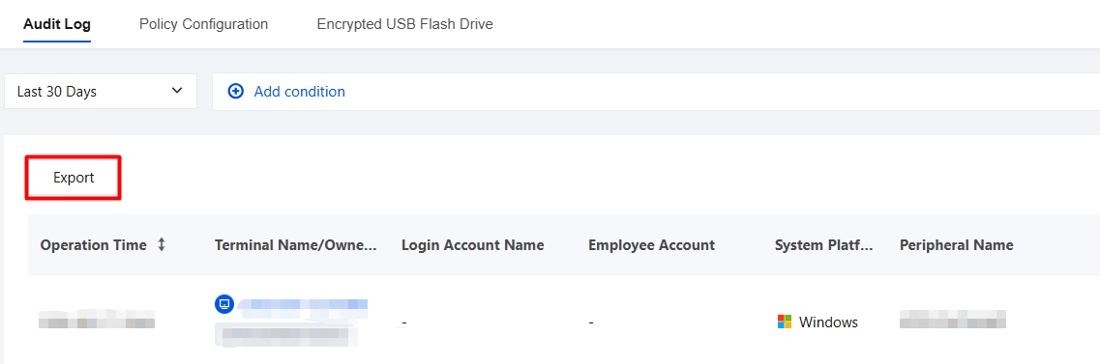Click the Windows logo icon in the row
This screenshot has height=364, width=1100.
(785, 322)
